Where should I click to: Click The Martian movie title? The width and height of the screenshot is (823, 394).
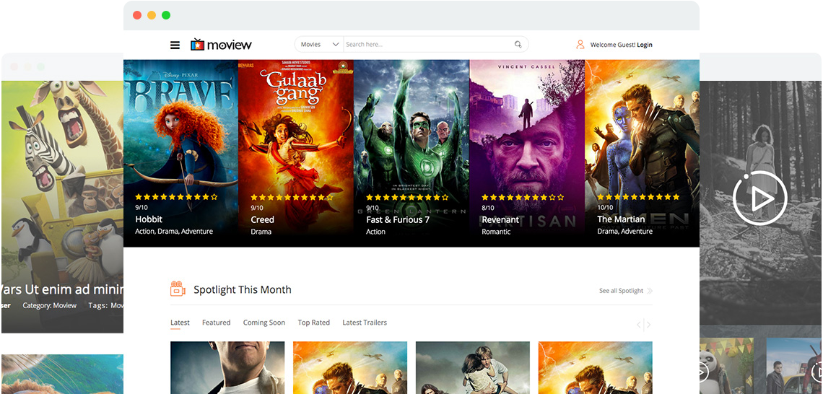[622, 219]
